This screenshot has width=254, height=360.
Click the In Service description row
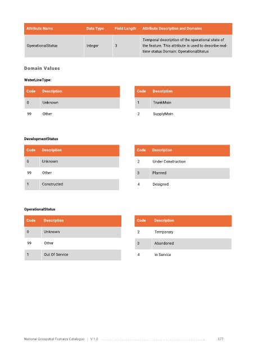click(183, 255)
